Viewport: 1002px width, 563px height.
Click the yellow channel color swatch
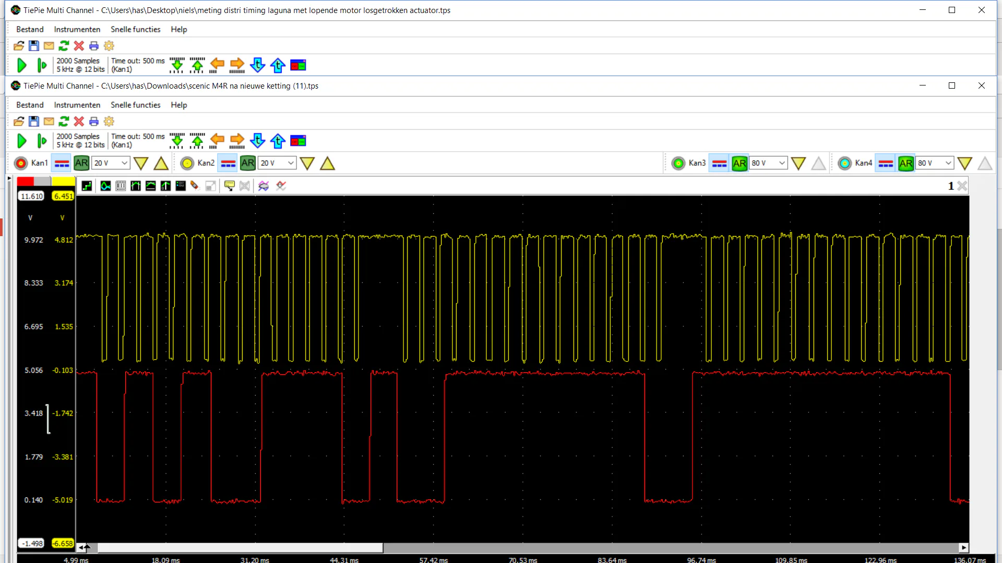pyautogui.click(x=63, y=181)
